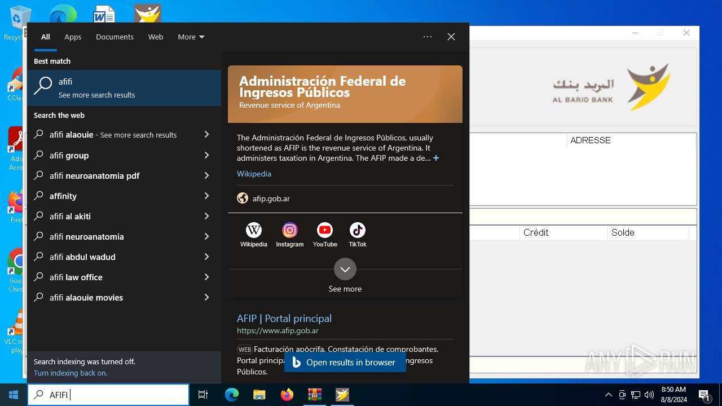Open WinRAR app on the taskbar
The width and height of the screenshot is (722, 406).
[314, 395]
